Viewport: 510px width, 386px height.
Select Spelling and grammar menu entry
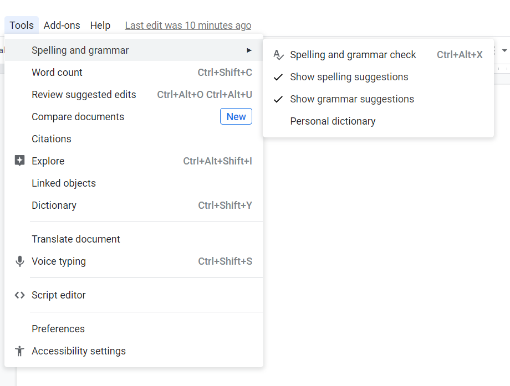click(134, 50)
